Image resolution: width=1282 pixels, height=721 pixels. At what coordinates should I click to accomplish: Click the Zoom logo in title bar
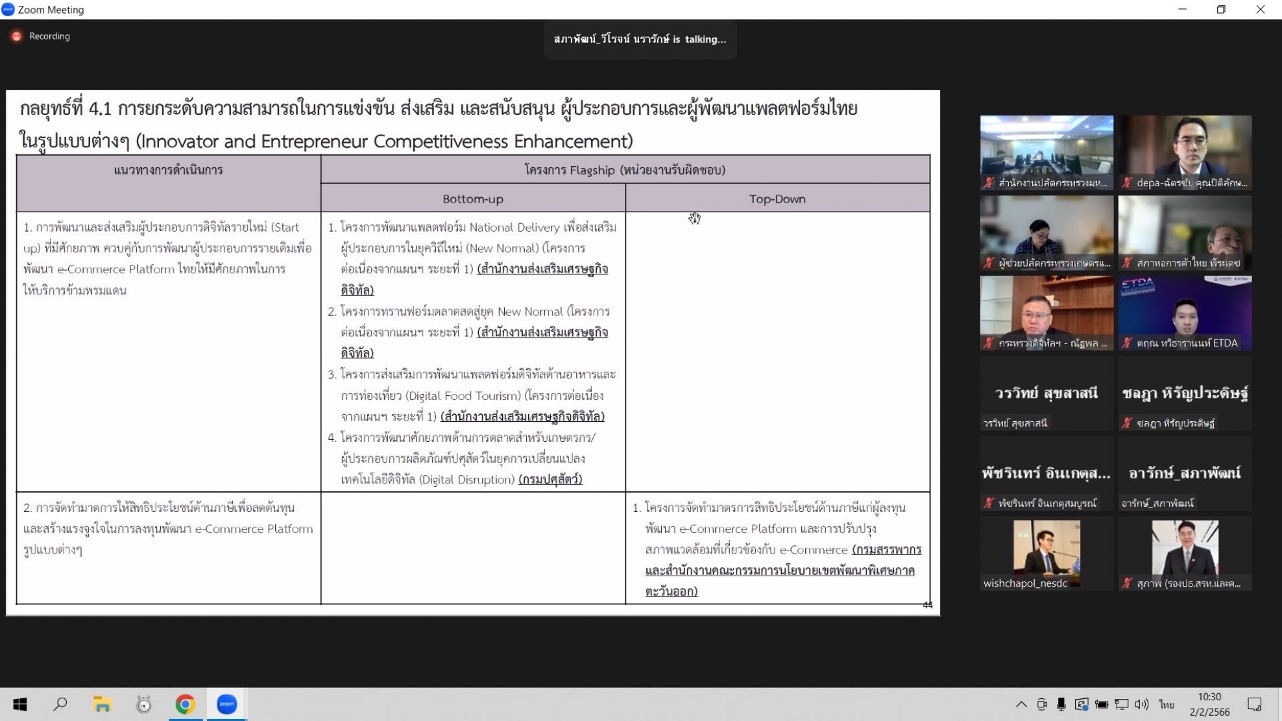coord(8,9)
